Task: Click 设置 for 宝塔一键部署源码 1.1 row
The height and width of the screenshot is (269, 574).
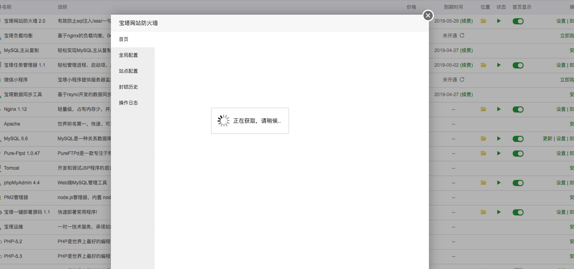Action: click(561, 212)
